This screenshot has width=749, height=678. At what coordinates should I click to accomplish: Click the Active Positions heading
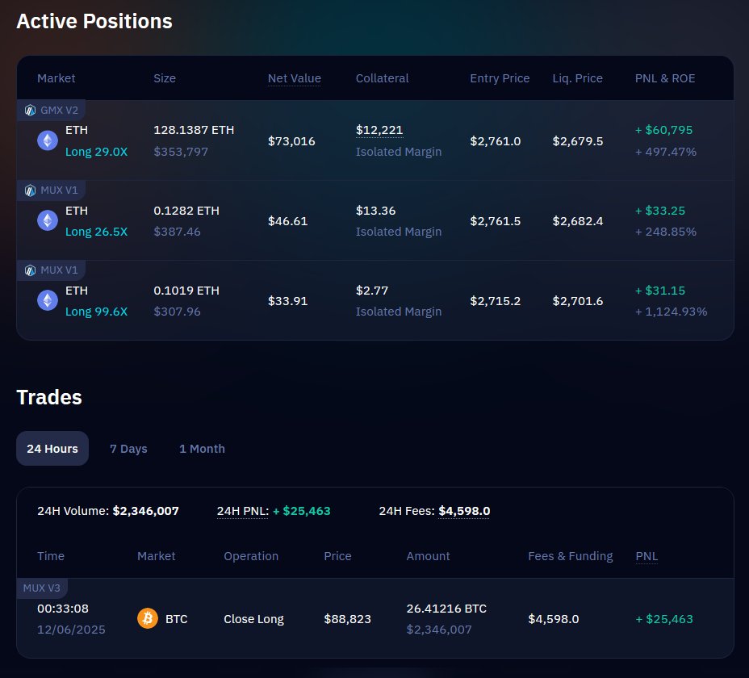pos(94,22)
